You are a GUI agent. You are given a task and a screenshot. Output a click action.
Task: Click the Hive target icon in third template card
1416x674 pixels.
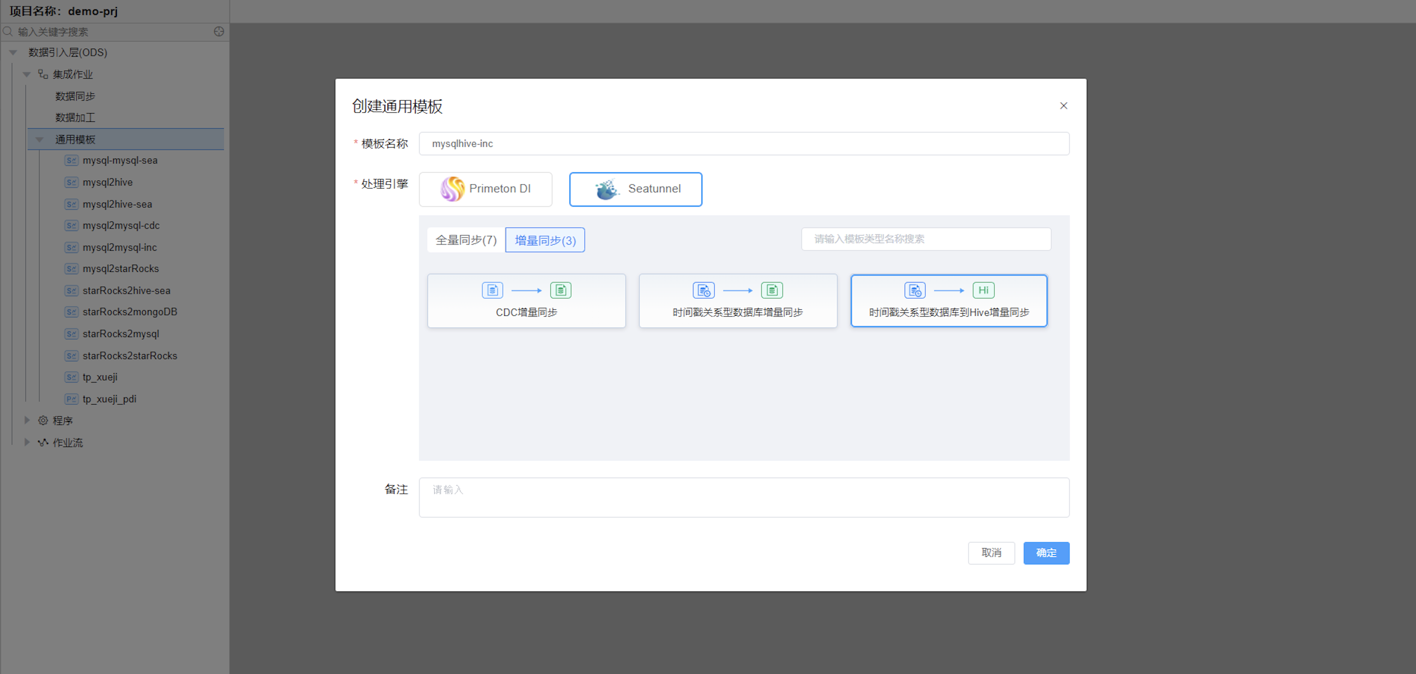tap(983, 290)
